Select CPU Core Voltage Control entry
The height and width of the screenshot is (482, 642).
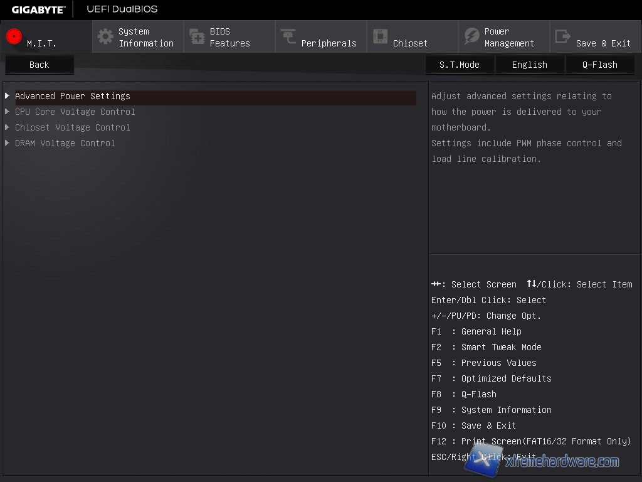click(x=75, y=112)
